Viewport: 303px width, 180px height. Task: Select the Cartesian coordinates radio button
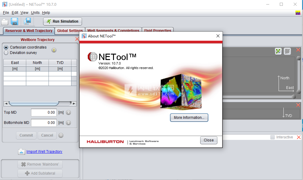6,47
